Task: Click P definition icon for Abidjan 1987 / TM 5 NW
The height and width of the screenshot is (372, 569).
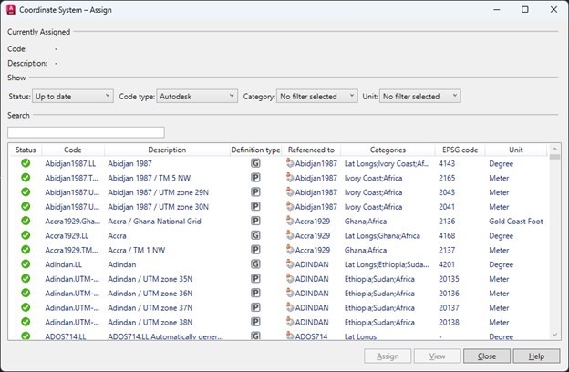Action: (255, 178)
